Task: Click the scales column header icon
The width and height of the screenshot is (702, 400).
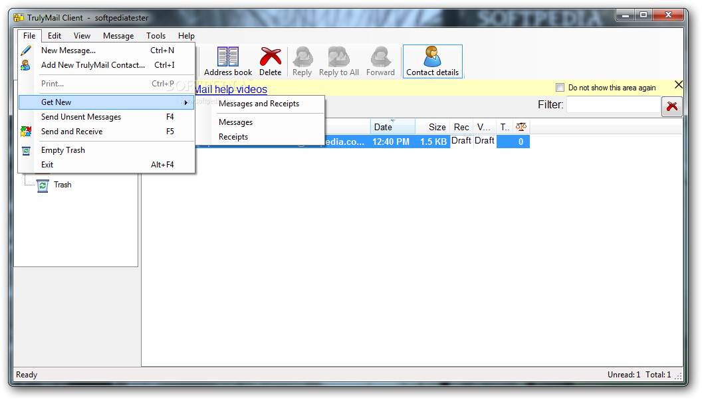Action: [x=521, y=127]
